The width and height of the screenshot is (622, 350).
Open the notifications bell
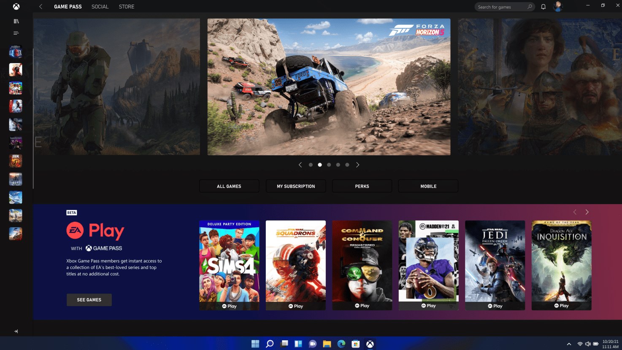click(544, 7)
